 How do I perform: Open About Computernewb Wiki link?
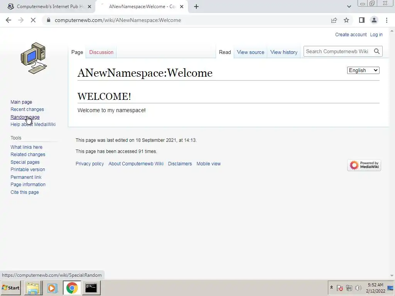point(136,163)
